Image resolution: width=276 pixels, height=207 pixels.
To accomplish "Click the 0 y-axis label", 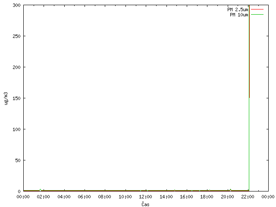I will point(19,191).
